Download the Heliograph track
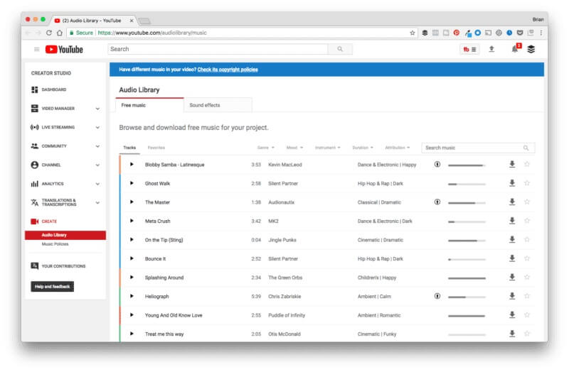The height and width of the screenshot is (372, 569). point(512,296)
